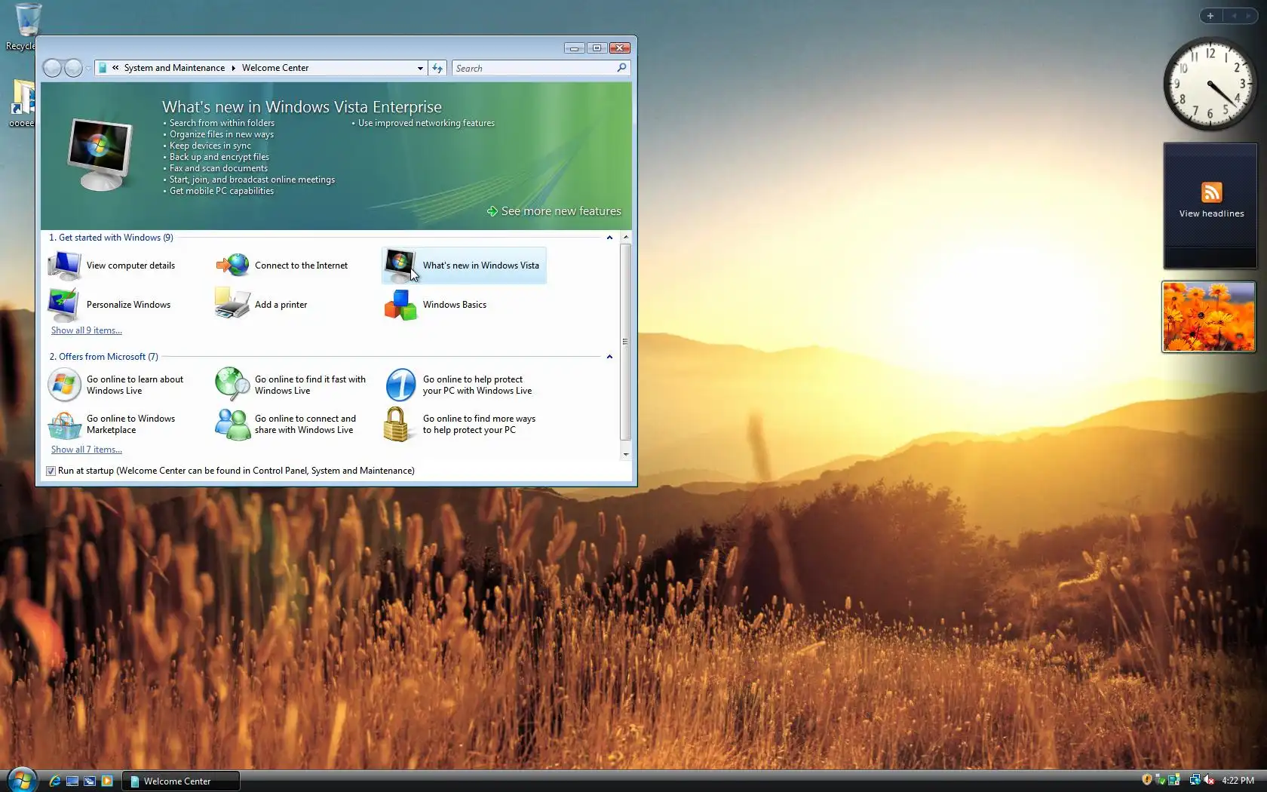The height and width of the screenshot is (792, 1267).
Task: Open the Start menu orb
Action: pos(22,779)
